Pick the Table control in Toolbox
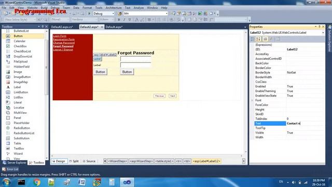 tap(23, 143)
